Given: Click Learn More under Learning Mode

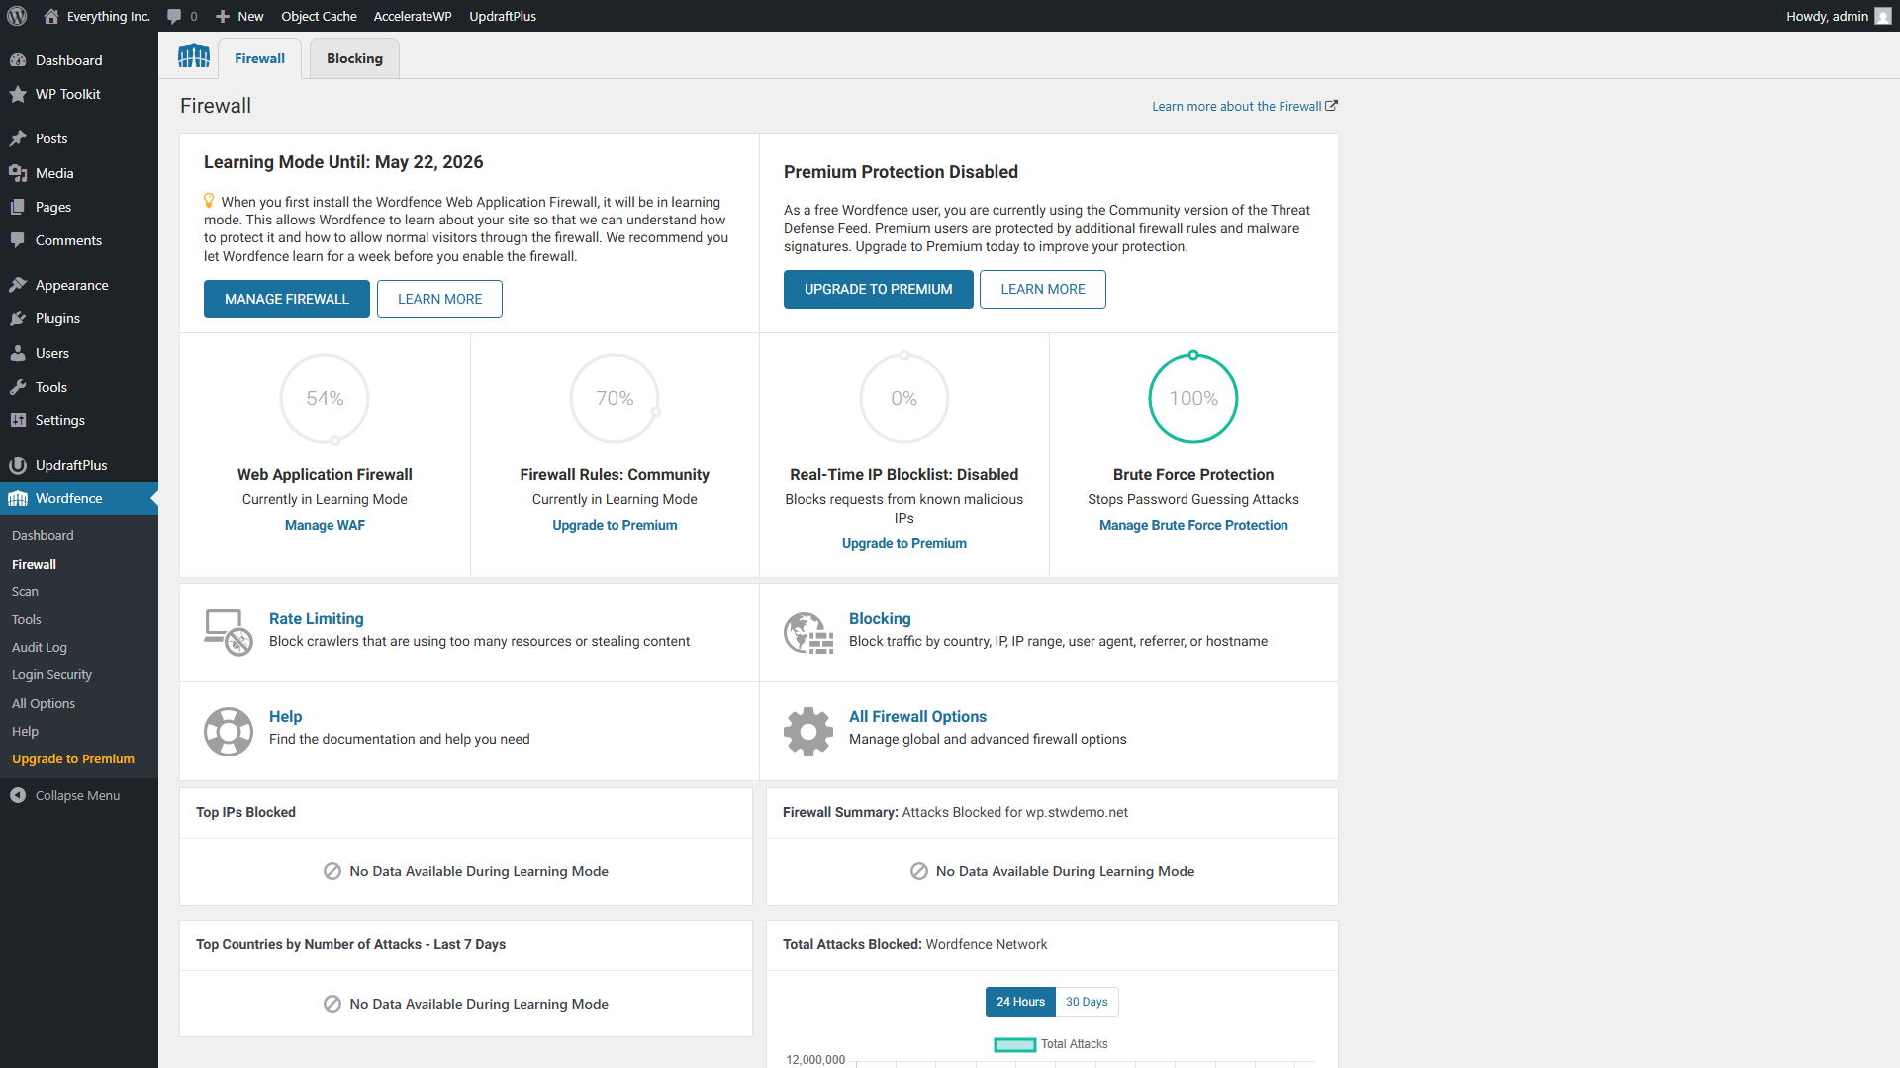Looking at the screenshot, I should coord(439,299).
